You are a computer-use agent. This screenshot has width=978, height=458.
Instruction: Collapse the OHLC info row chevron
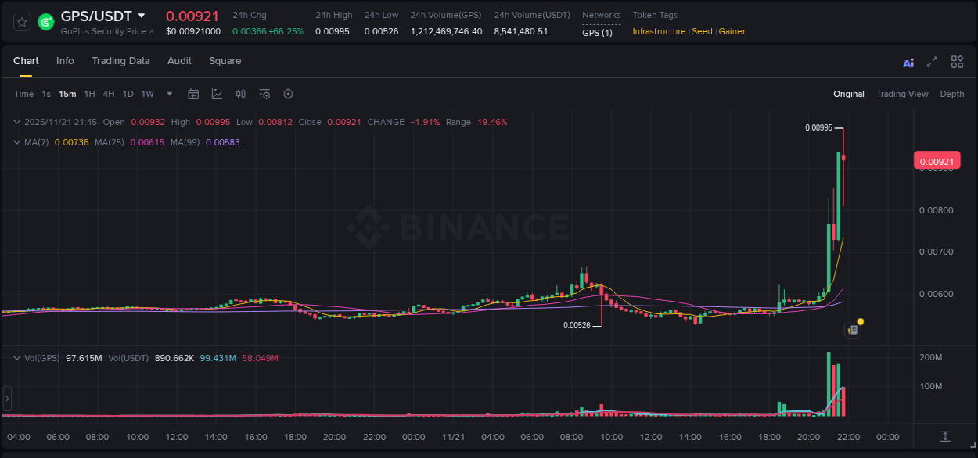pos(16,122)
